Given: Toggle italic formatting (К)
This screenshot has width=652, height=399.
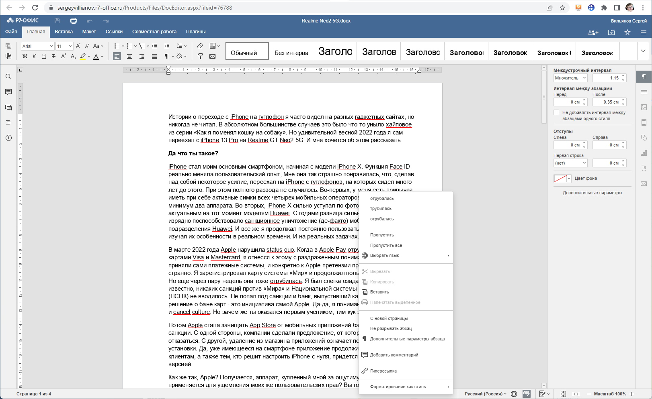Looking at the screenshot, I should click(x=34, y=57).
